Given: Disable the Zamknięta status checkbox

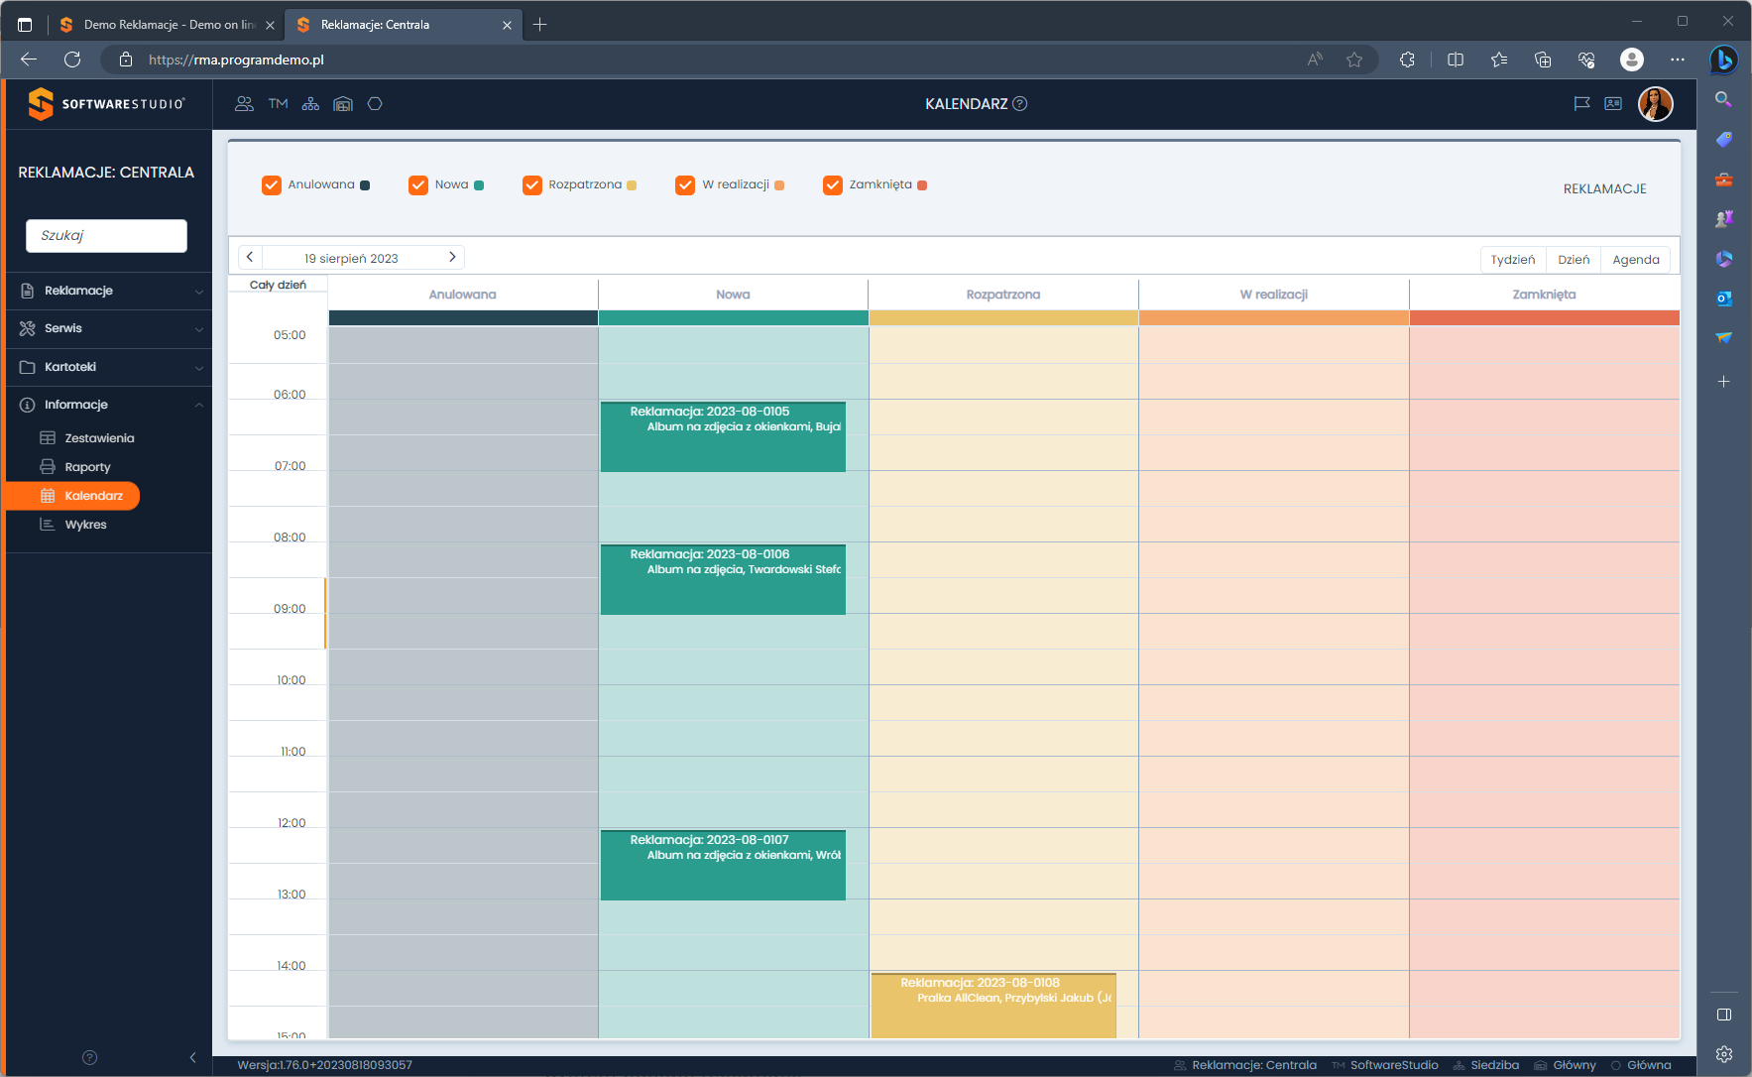Looking at the screenshot, I should click(x=833, y=185).
